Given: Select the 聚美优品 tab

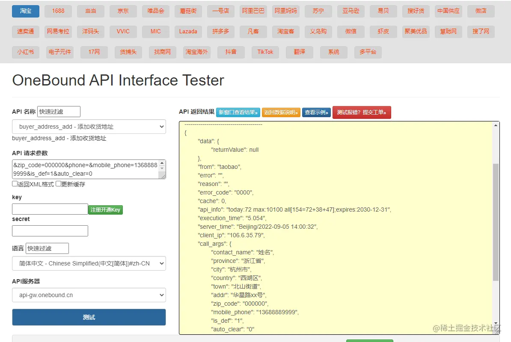Looking at the screenshot, I should 416,32.
